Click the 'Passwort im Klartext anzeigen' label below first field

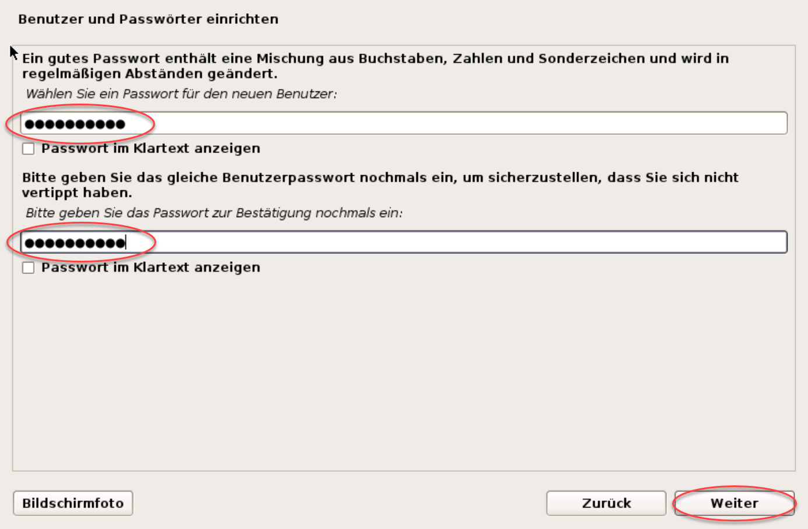pyautogui.click(x=150, y=148)
